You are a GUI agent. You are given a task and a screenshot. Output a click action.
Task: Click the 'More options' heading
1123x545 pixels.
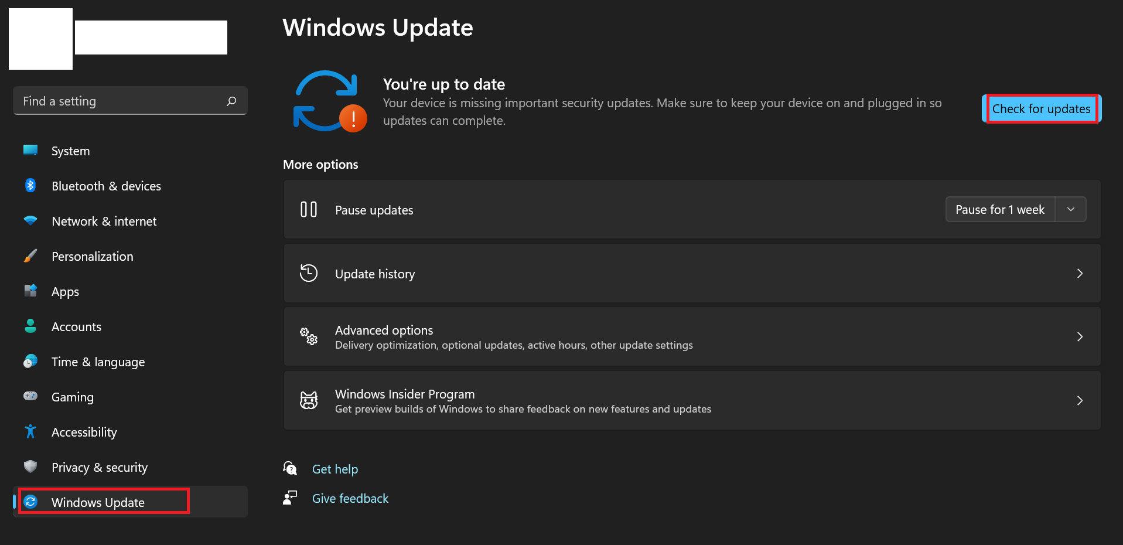tap(320, 165)
